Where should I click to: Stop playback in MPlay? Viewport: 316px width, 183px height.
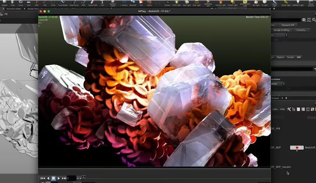click(x=53, y=178)
